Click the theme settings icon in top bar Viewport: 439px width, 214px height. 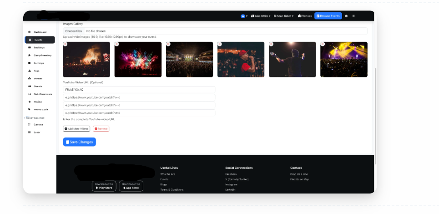pos(346,16)
